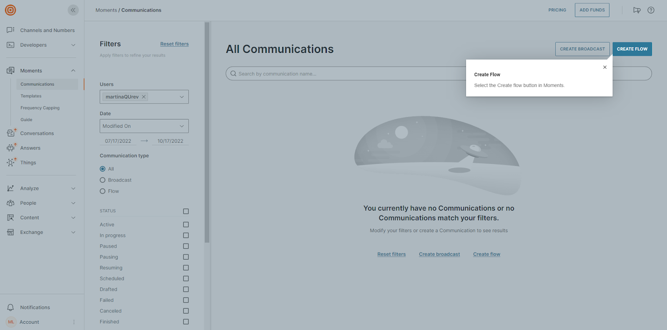Collapse the Moments menu chevron
The height and width of the screenshot is (330, 667).
click(x=73, y=71)
